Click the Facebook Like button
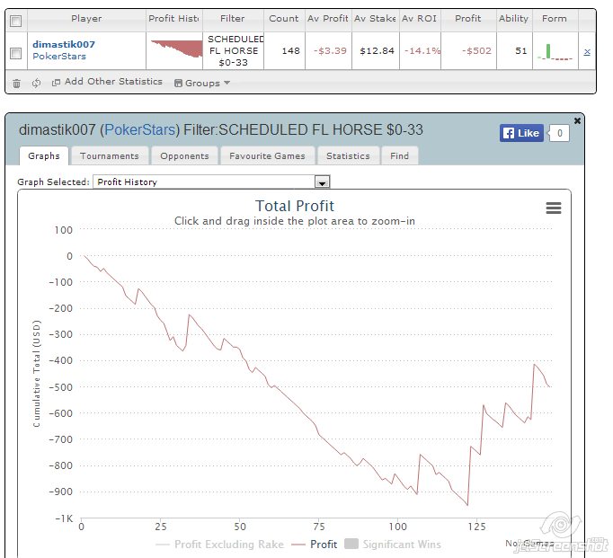The image size is (613, 558). point(521,133)
